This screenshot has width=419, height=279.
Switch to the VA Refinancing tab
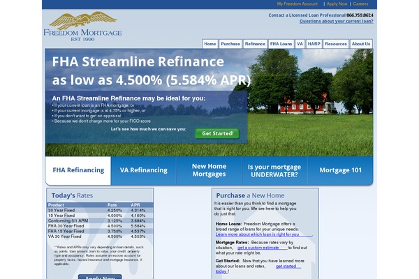(x=144, y=170)
